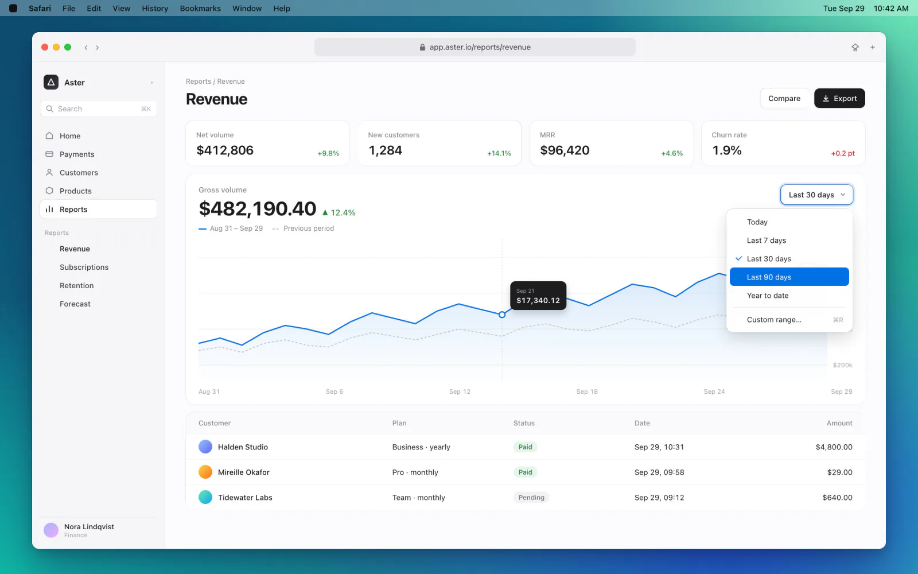Choose Last 90 days option

(x=789, y=277)
